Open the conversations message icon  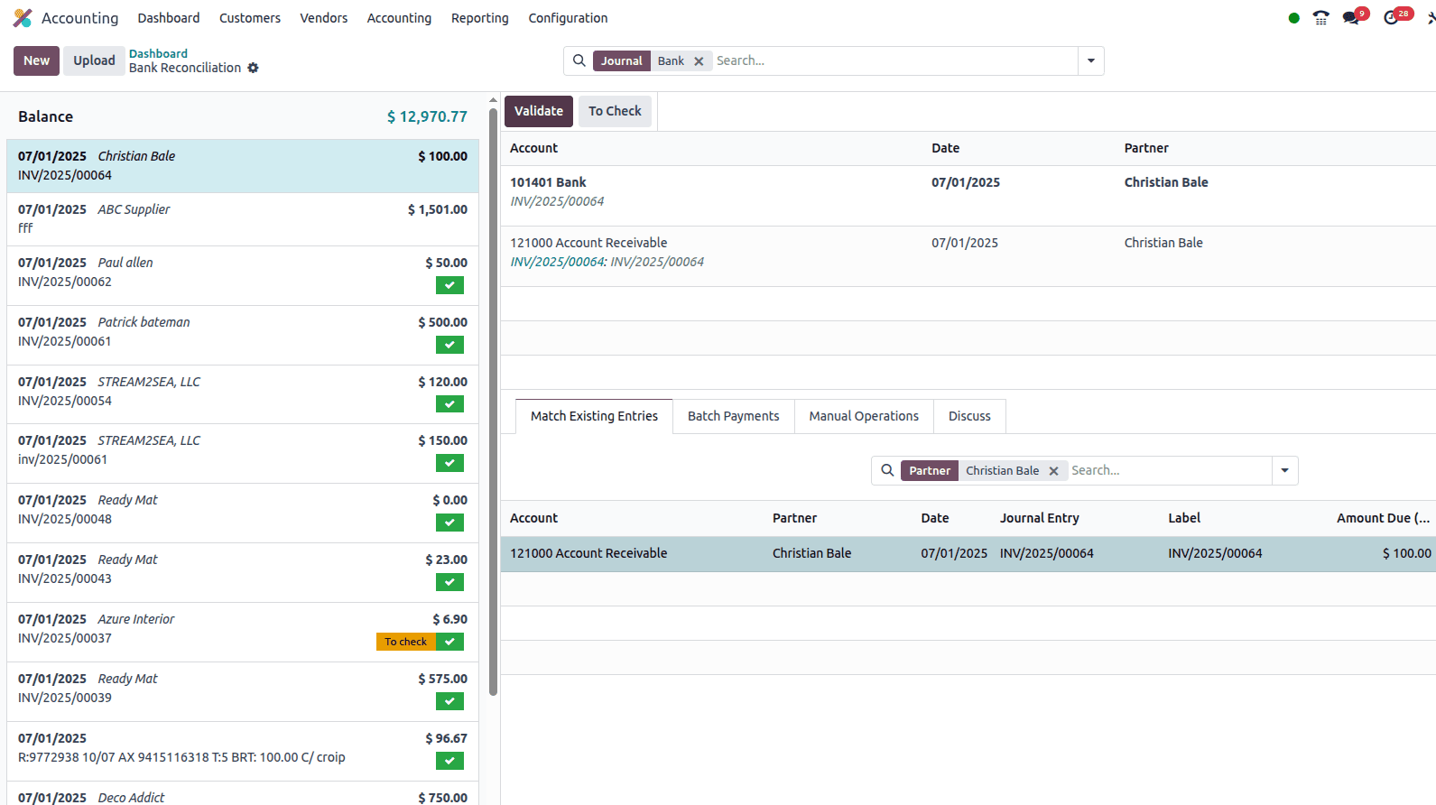[x=1351, y=18]
